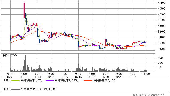Click the 8/20 date label on the axis
This screenshot has height=96, width=170.
tap(106, 77)
